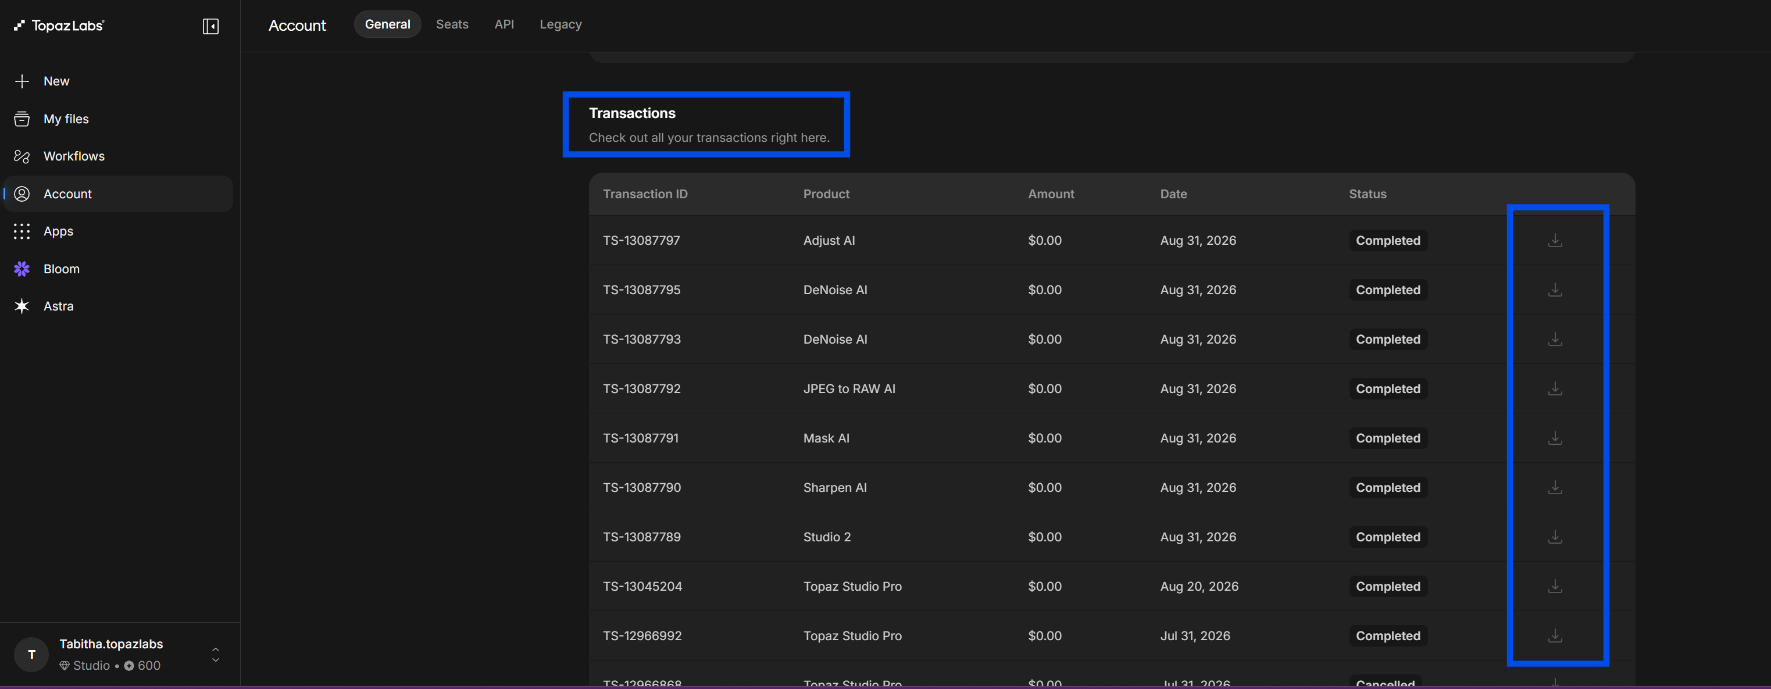Click Completed status for Mask AI
This screenshot has height=689, width=1771.
(1388, 439)
